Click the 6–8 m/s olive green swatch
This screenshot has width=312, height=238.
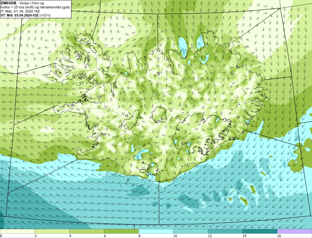(121, 231)
